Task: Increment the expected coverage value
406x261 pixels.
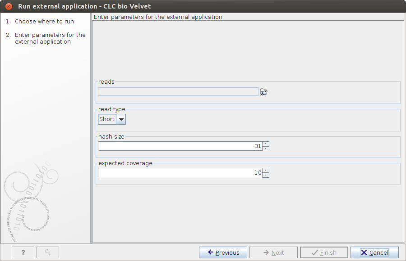Action: click(x=265, y=170)
